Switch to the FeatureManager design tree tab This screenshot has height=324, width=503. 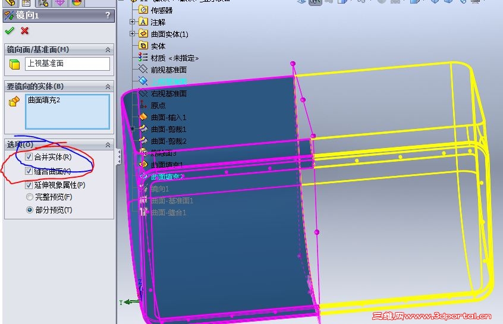[11, 3]
